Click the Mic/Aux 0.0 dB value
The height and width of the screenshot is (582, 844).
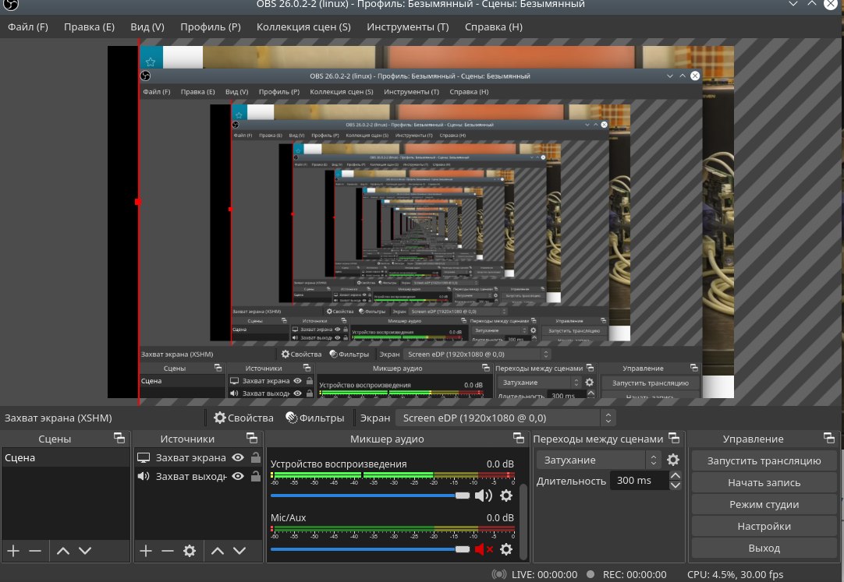click(x=500, y=517)
